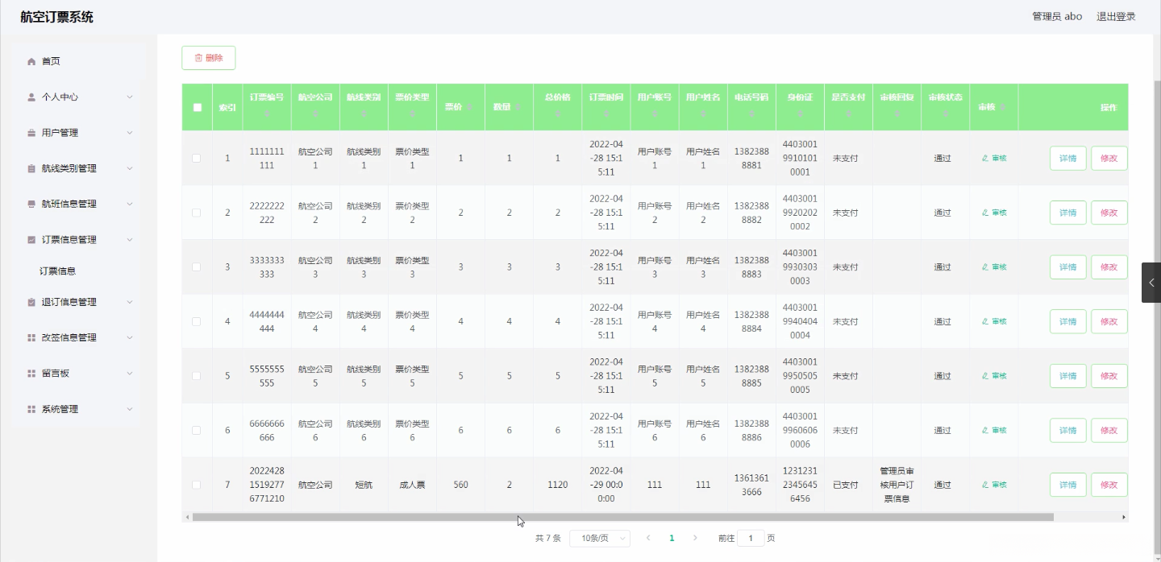Check the checkbox for row 3 order 3333333333
Viewport: 1161px width, 562px height.
point(197,267)
